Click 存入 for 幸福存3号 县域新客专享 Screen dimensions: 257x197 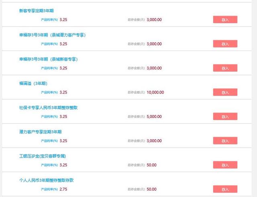coord(225,68)
